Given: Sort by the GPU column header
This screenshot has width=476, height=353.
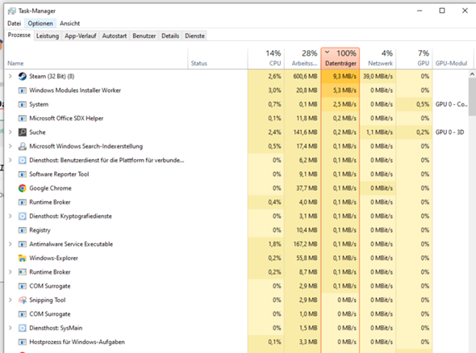Looking at the screenshot, I should point(414,59).
